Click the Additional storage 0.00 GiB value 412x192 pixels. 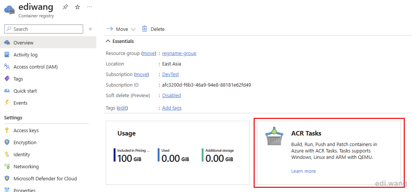[219, 158]
